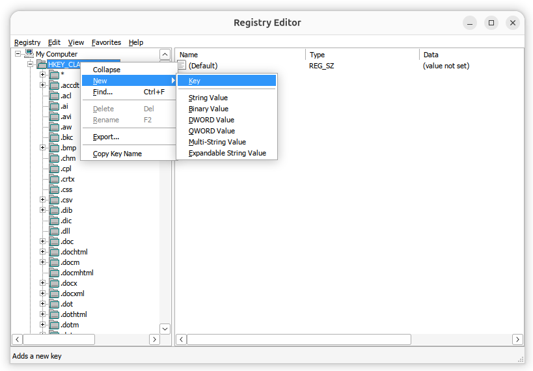
Task: Click the (Default) string value icon
Action: (182, 65)
